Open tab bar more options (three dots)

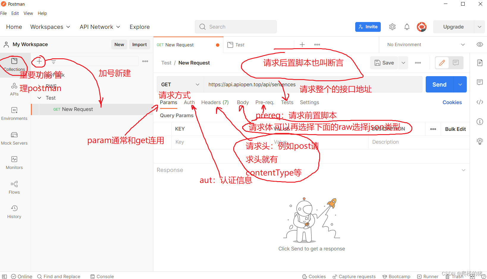pos(317,45)
